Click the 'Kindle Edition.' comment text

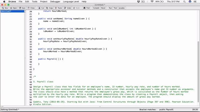click(42, 105)
